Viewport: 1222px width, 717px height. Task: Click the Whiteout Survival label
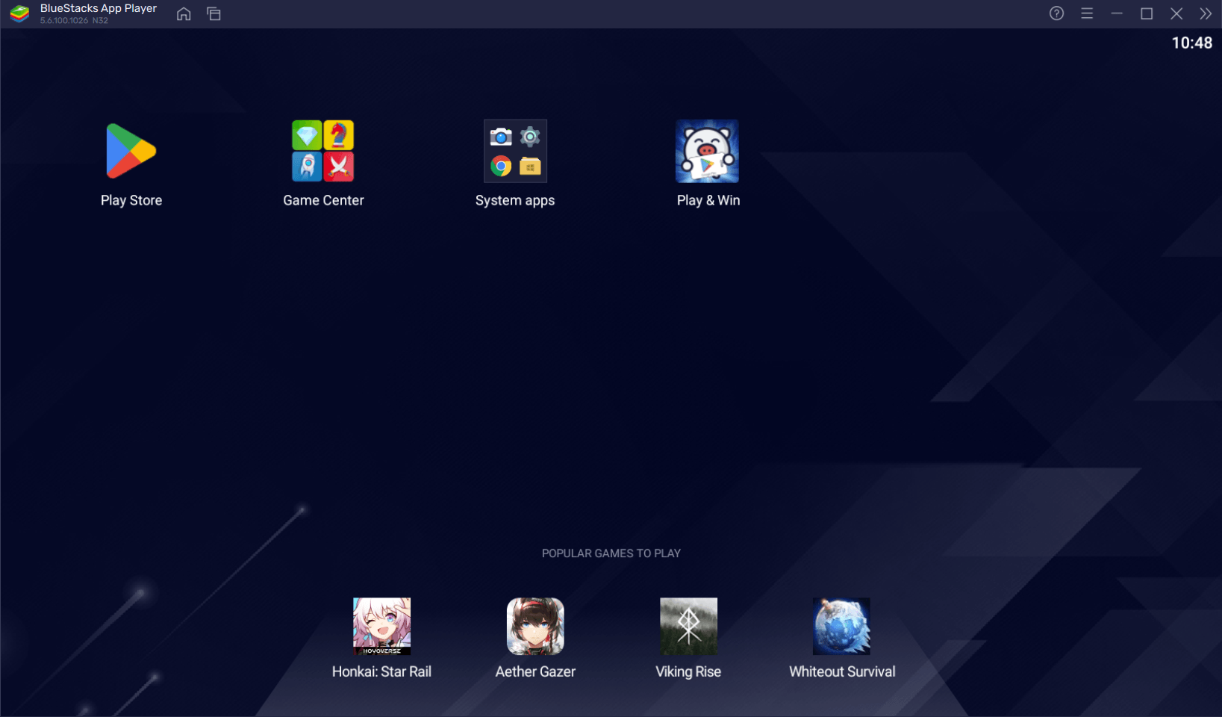pyautogui.click(x=842, y=671)
